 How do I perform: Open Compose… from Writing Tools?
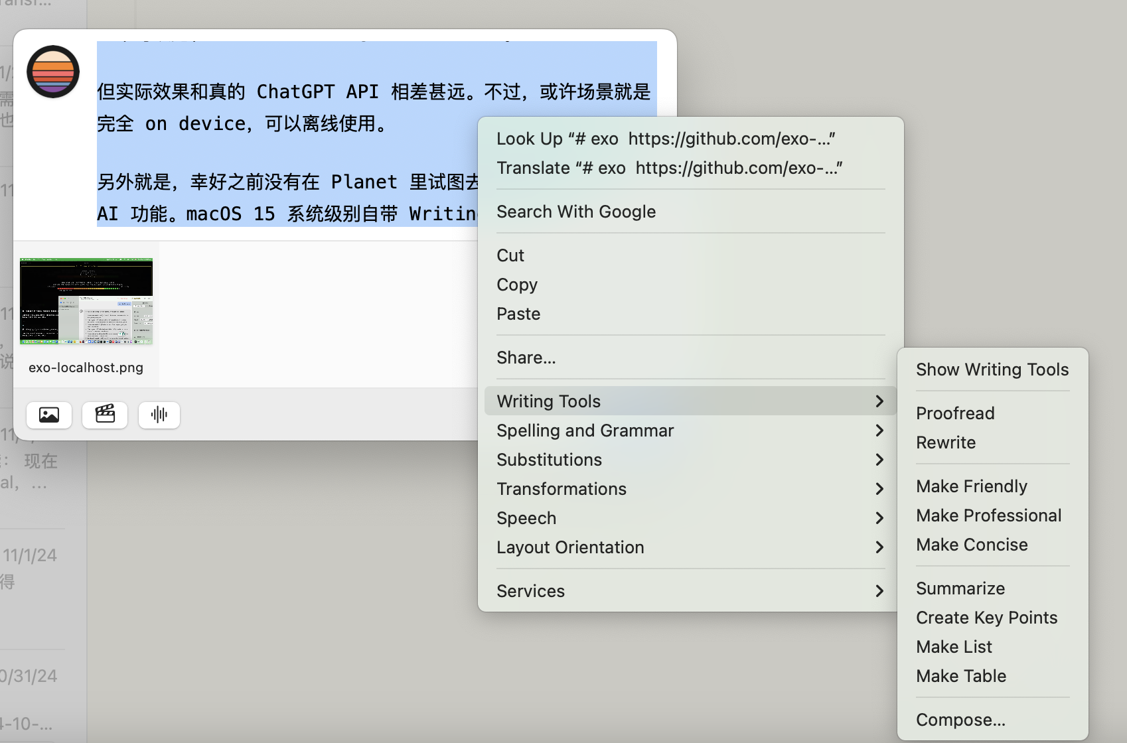pyautogui.click(x=960, y=720)
